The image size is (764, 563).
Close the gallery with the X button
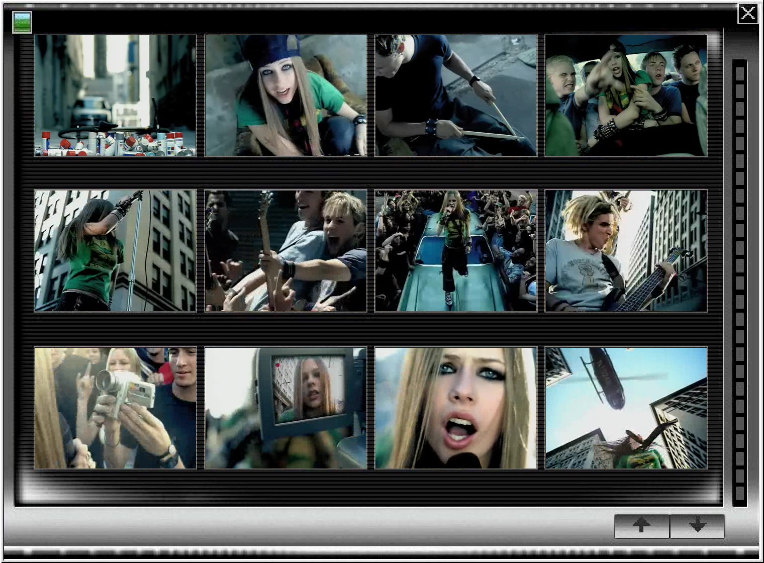tap(748, 14)
